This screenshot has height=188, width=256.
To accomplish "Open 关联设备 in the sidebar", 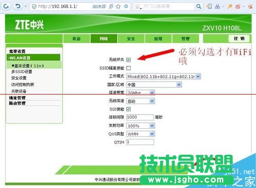I will pos(19,91).
